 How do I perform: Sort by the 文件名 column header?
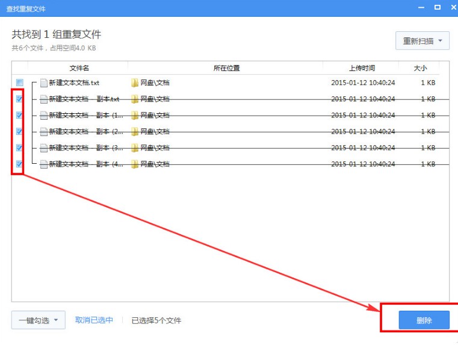(79, 68)
